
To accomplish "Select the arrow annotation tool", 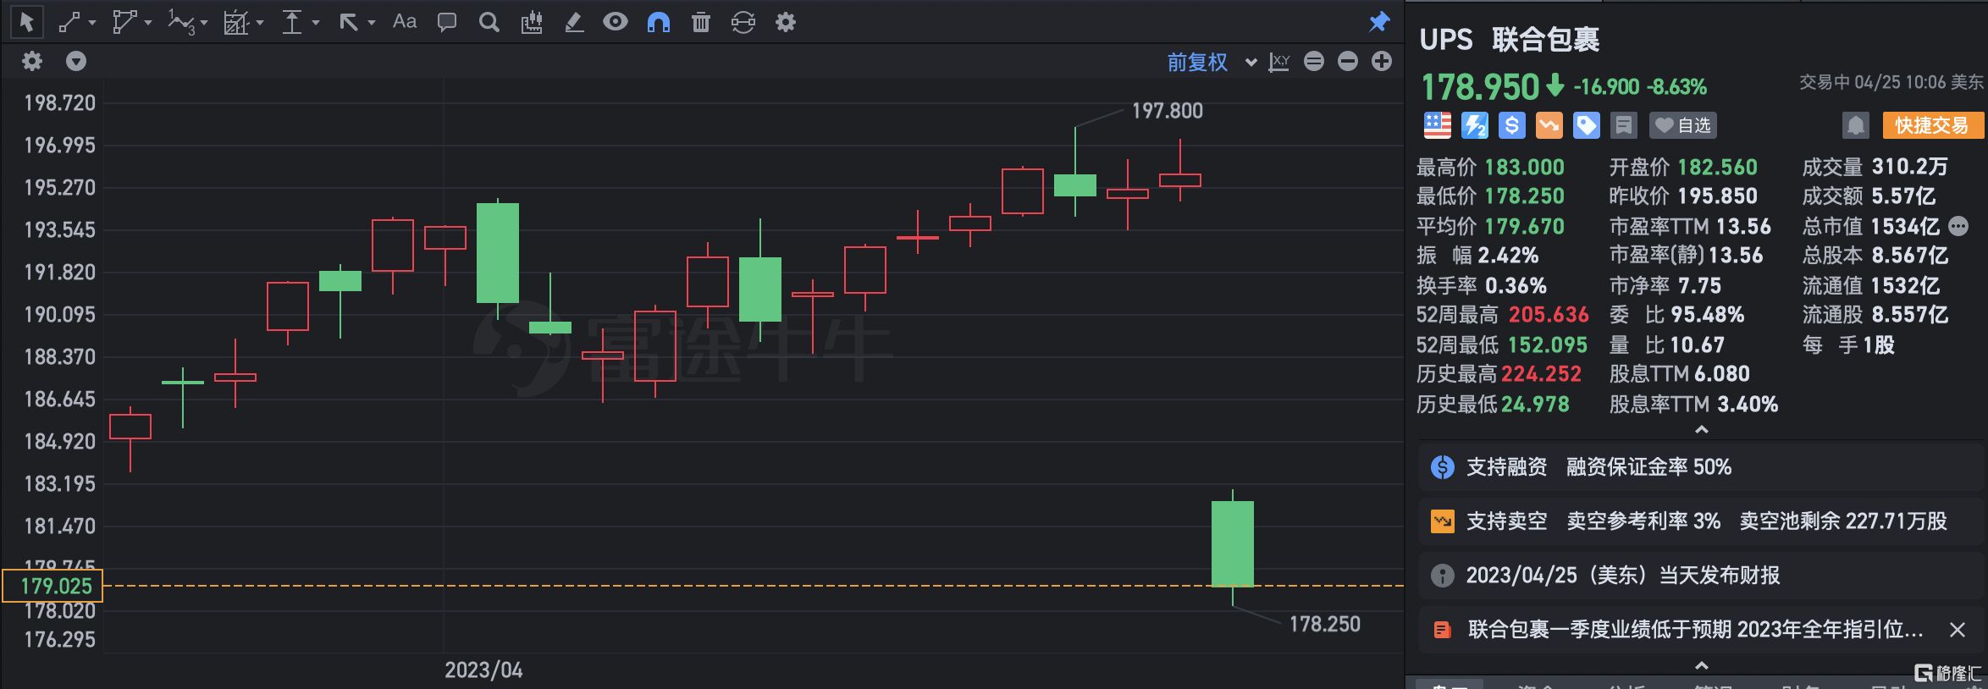I will tap(349, 22).
